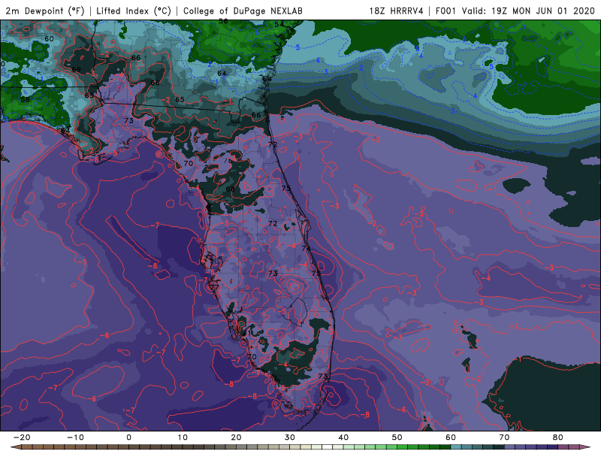Viewport: 601px width, 451px height.
Task: Click the "Lifted Index (°C)" title text
Action: click(x=134, y=11)
